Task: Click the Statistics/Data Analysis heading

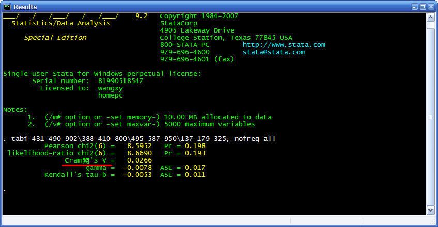Action: tap(61, 23)
